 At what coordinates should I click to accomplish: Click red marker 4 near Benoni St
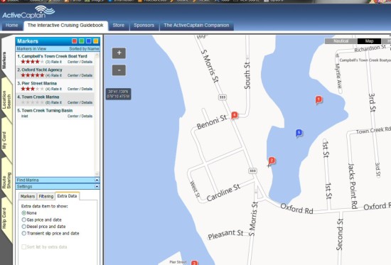[x=235, y=115]
